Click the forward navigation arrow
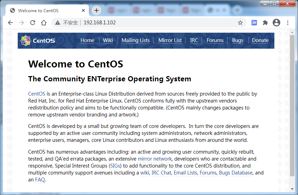Image resolution: width=298 pixels, height=195 pixels. point(22,23)
